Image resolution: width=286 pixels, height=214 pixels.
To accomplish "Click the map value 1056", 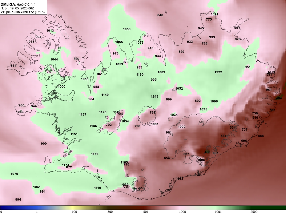I will click(127, 29).
